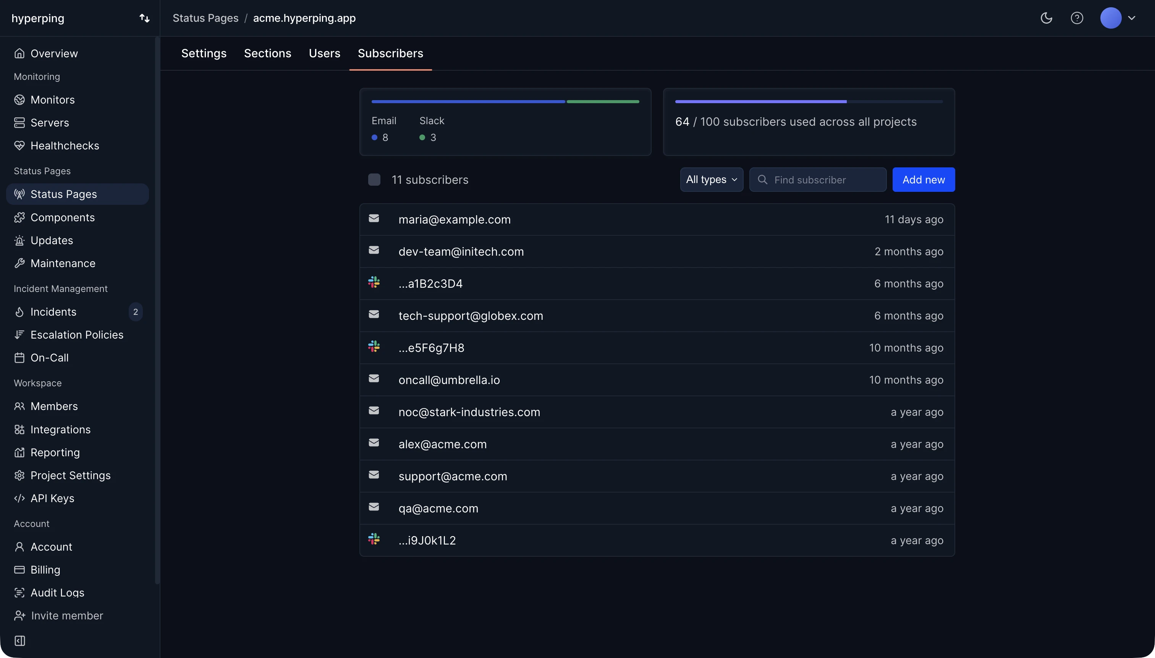This screenshot has height=658, width=1155.
Task: Click the Members people icon
Action: 19,406
